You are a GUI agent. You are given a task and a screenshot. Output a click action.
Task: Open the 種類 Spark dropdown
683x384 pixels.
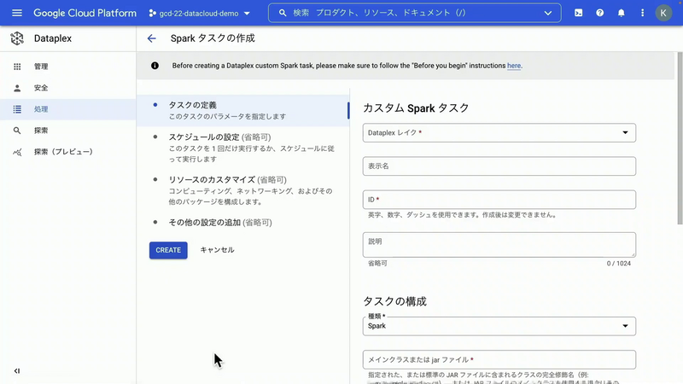pos(499,326)
